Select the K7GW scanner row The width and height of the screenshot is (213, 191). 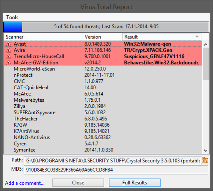(103, 125)
